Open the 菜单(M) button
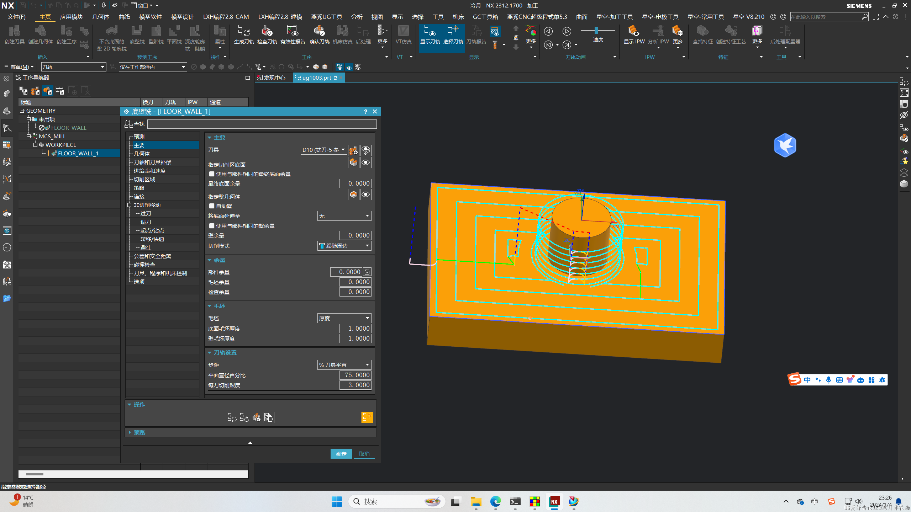Image resolution: width=911 pixels, height=512 pixels. (x=19, y=67)
